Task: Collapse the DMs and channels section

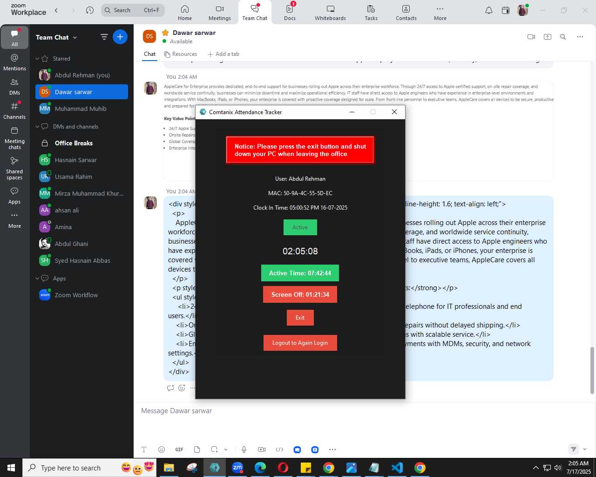Action: pos(37,127)
